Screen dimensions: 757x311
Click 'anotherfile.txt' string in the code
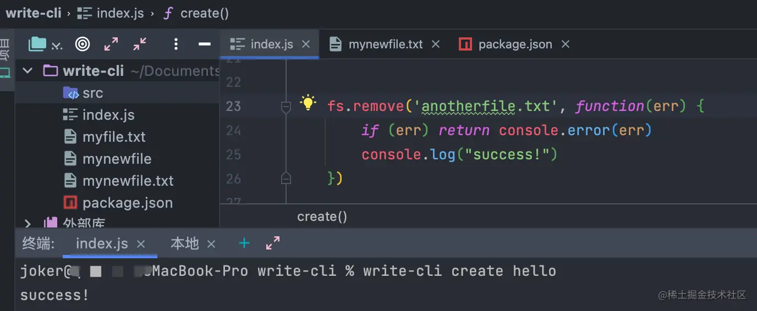click(x=486, y=106)
